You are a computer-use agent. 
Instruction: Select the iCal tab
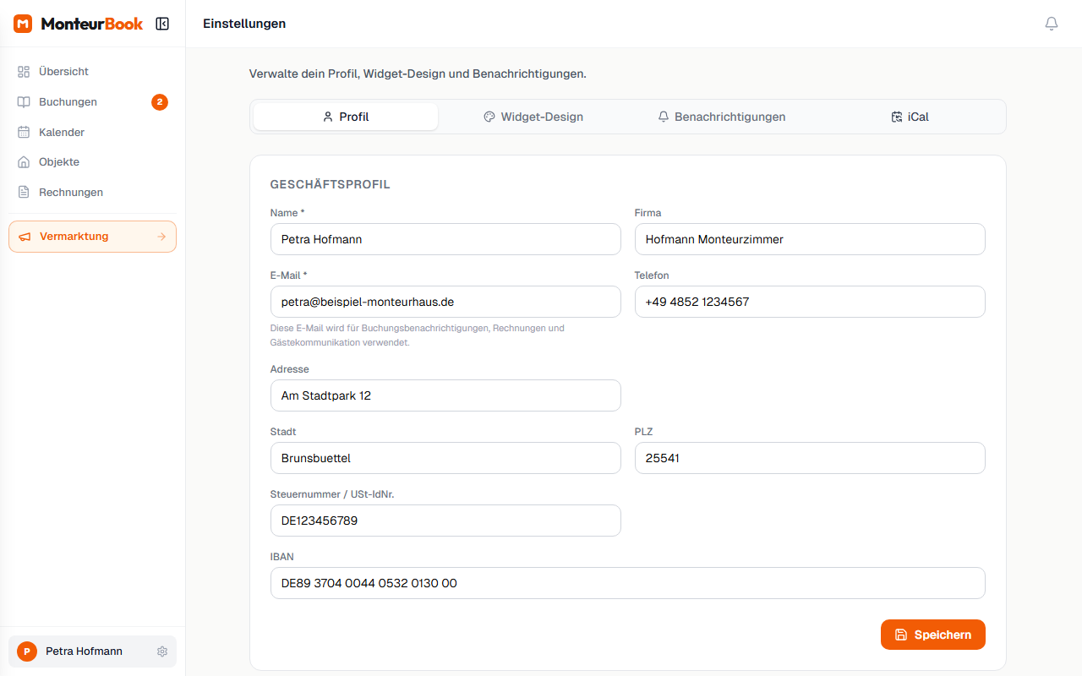[x=910, y=117]
